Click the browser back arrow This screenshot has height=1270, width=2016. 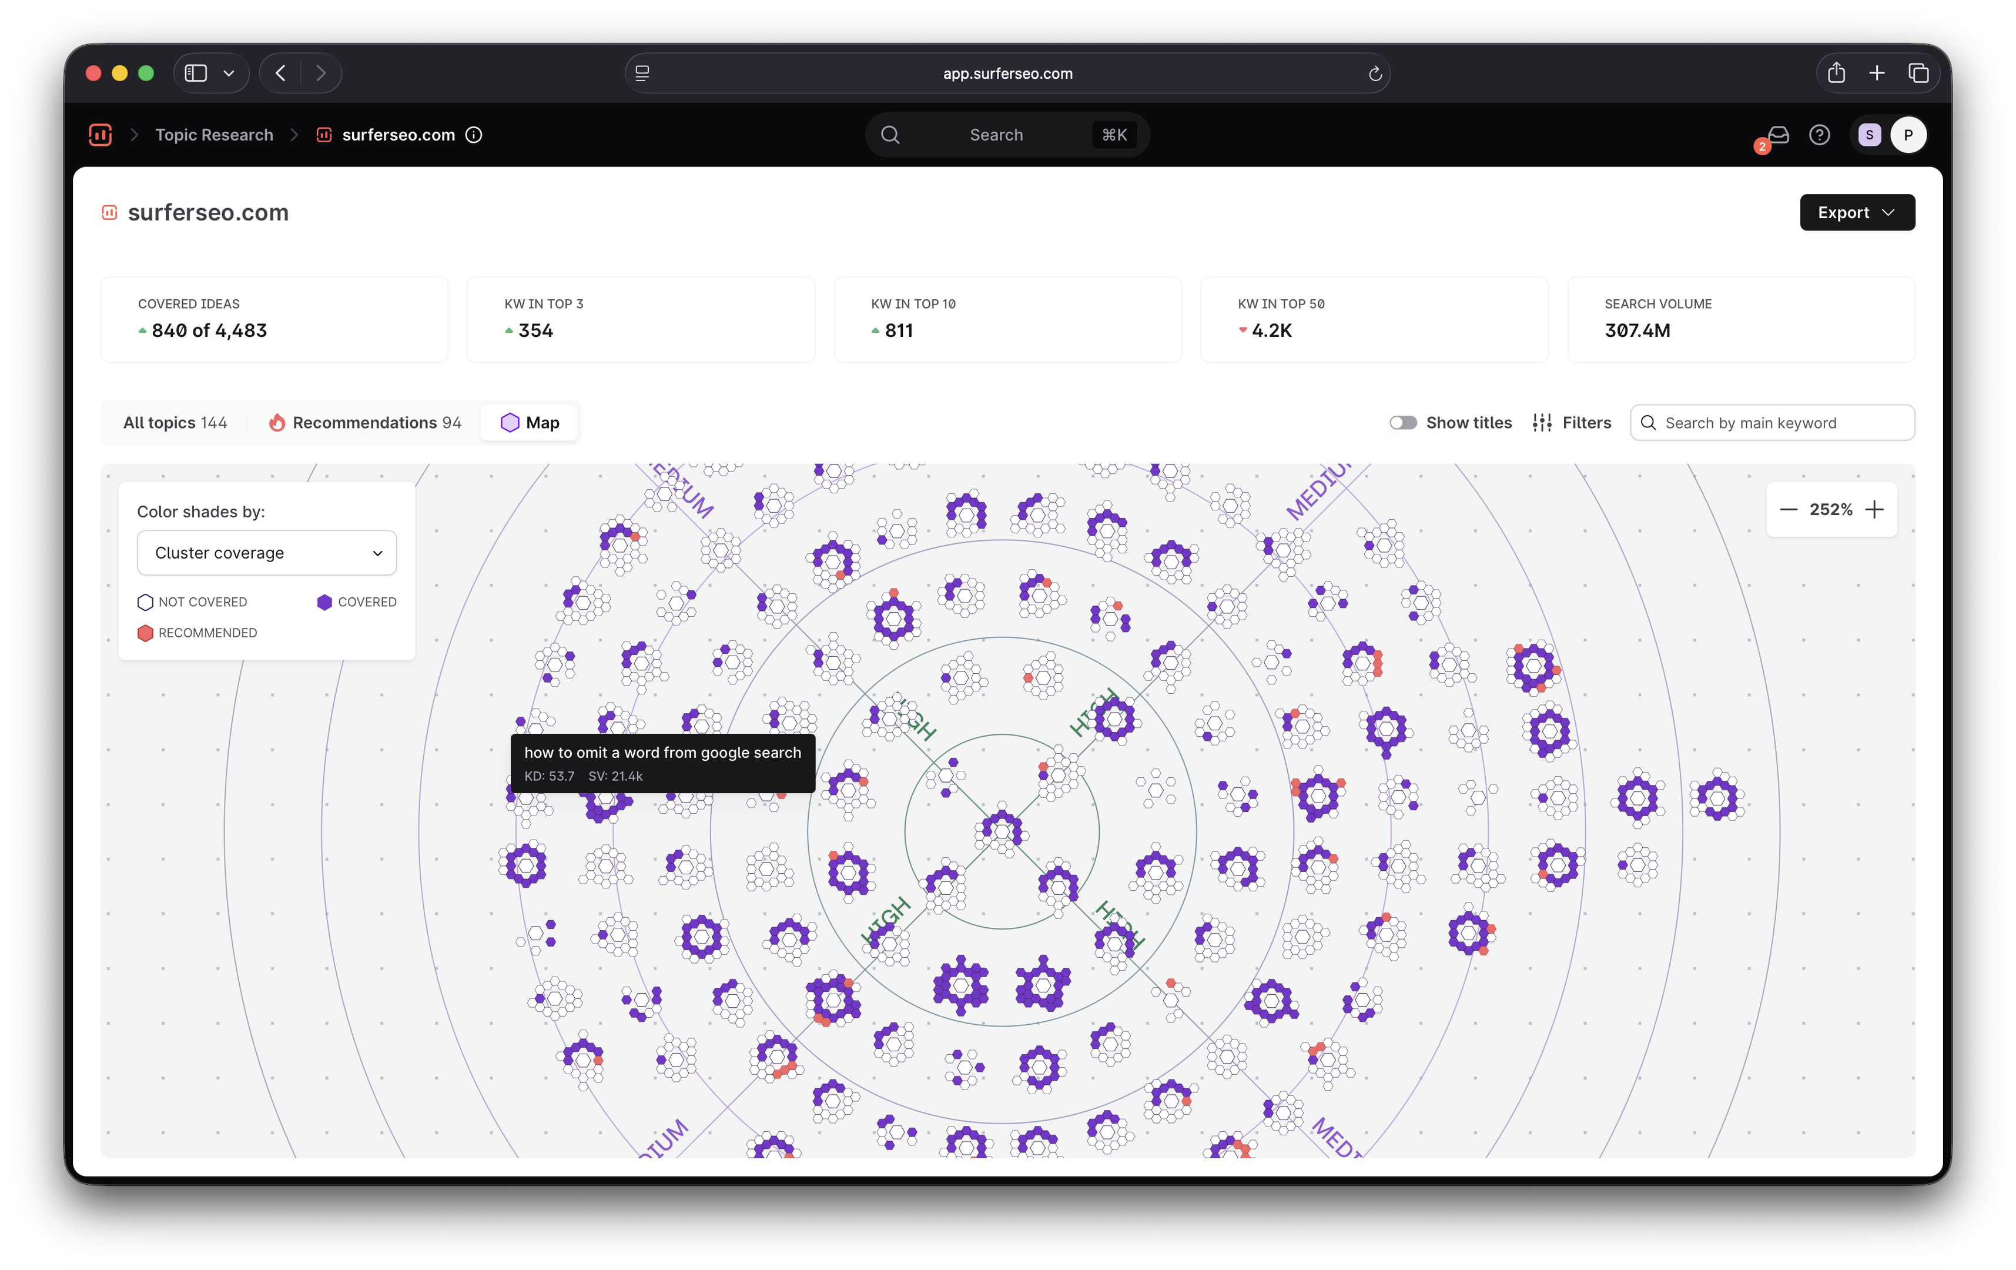282,73
